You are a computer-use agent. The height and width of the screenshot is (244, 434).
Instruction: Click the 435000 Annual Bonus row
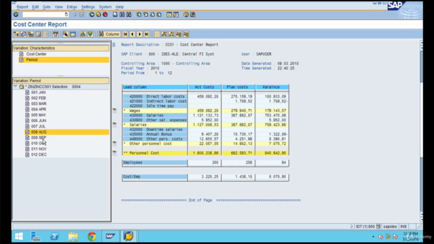coord(205,134)
